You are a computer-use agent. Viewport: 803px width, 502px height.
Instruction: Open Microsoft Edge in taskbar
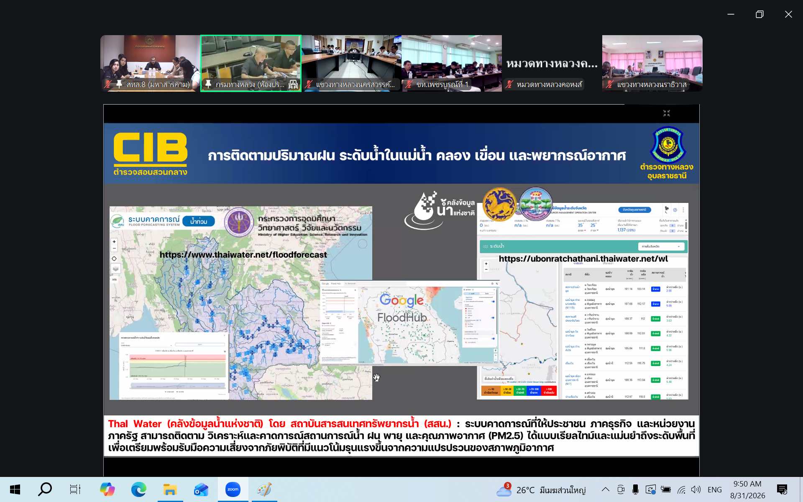pyautogui.click(x=139, y=489)
